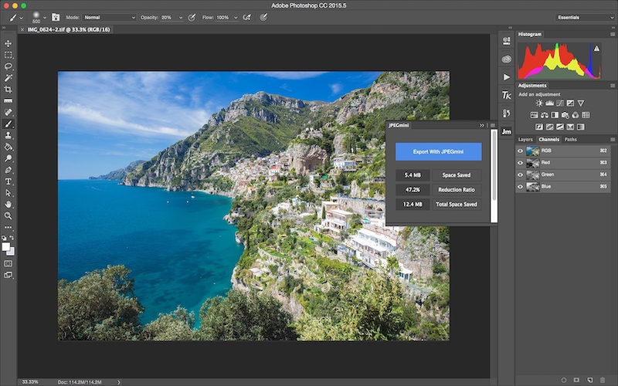Image resolution: width=618 pixels, height=386 pixels.
Task: Select the Clone Stamp tool
Action: point(8,135)
